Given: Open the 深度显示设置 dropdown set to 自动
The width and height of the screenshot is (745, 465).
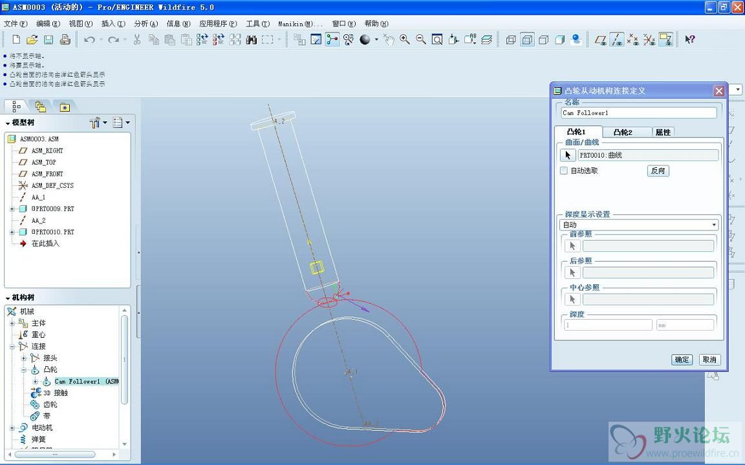Looking at the screenshot, I should coord(639,225).
